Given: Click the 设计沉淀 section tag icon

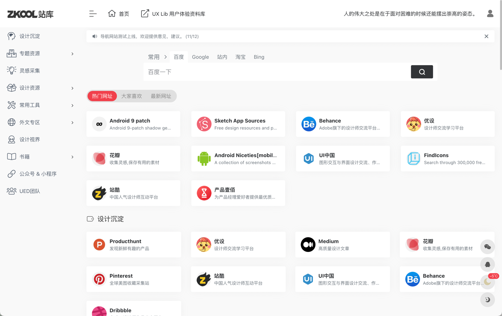Looking at the screenshot, I should click(90, 219).
